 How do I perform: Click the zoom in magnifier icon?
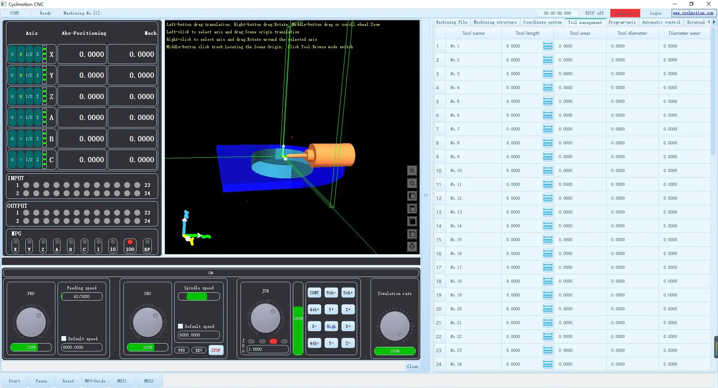click(x=412, y=170)
